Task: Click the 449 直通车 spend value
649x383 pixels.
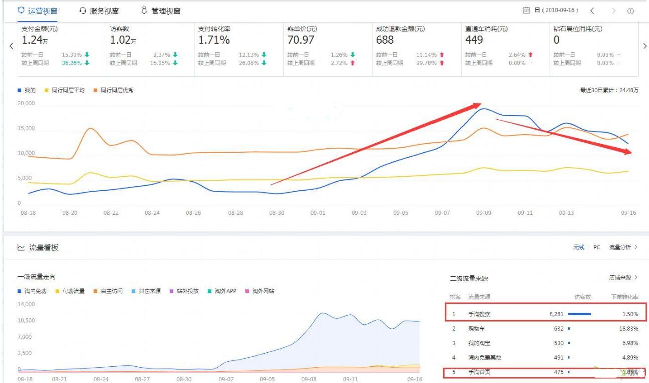Action: pyautogui.click(x=474, y=40)
